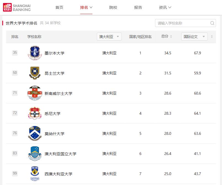222x185 pixels.
Task: Open the 澳大利亚 country filter dropdown
Action: (x=109, y=36)
